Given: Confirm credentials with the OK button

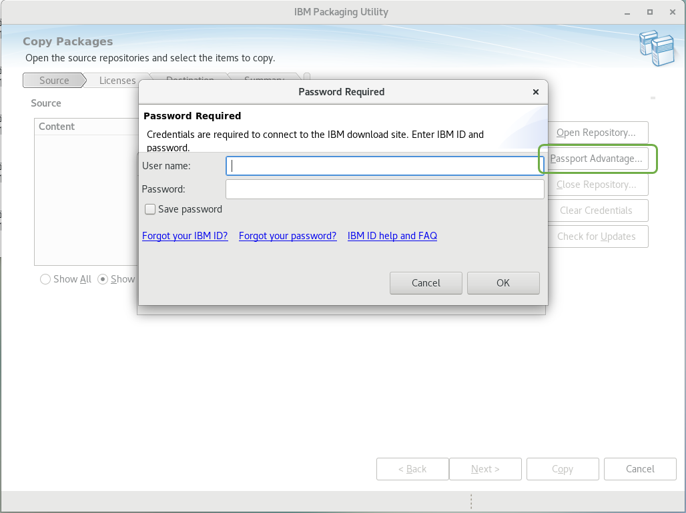Looking at the screenshot, I should point(503,283).
